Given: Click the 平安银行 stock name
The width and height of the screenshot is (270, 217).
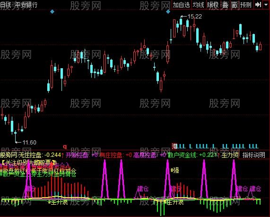Looking at the screenshot, I should (x=26, y=5).
